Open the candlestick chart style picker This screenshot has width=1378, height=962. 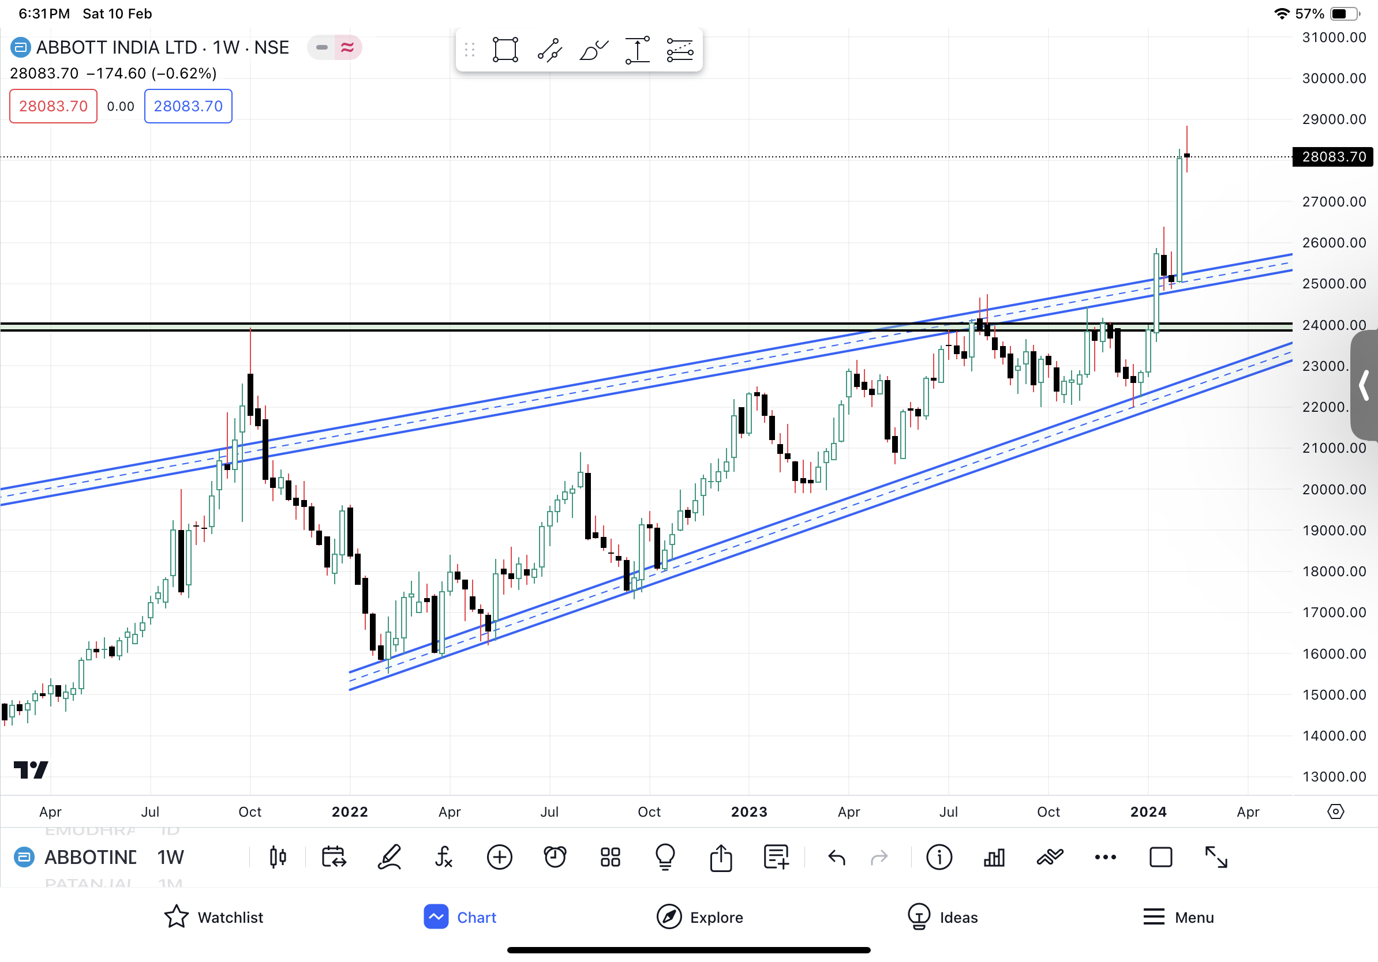[278, 857]
